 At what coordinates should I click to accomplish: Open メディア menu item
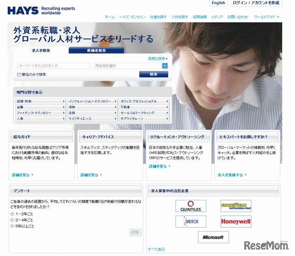point(217,17)
